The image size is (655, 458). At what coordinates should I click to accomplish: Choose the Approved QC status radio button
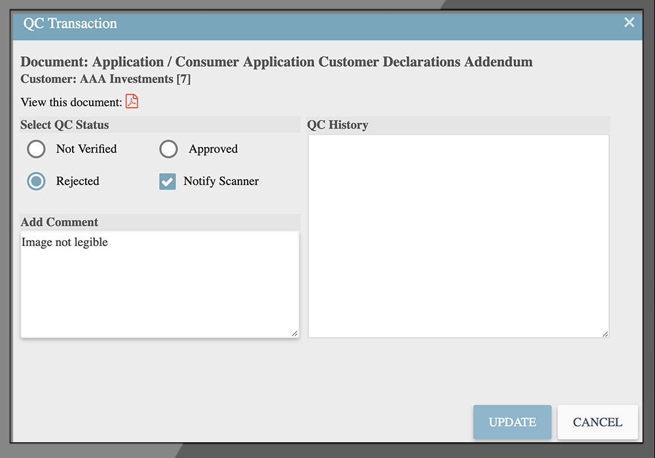coord(169,149)
